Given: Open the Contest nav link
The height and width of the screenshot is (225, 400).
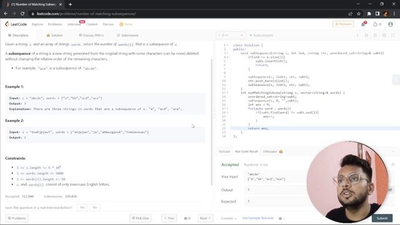Looking at the screenshot, I should pos(92,24).
